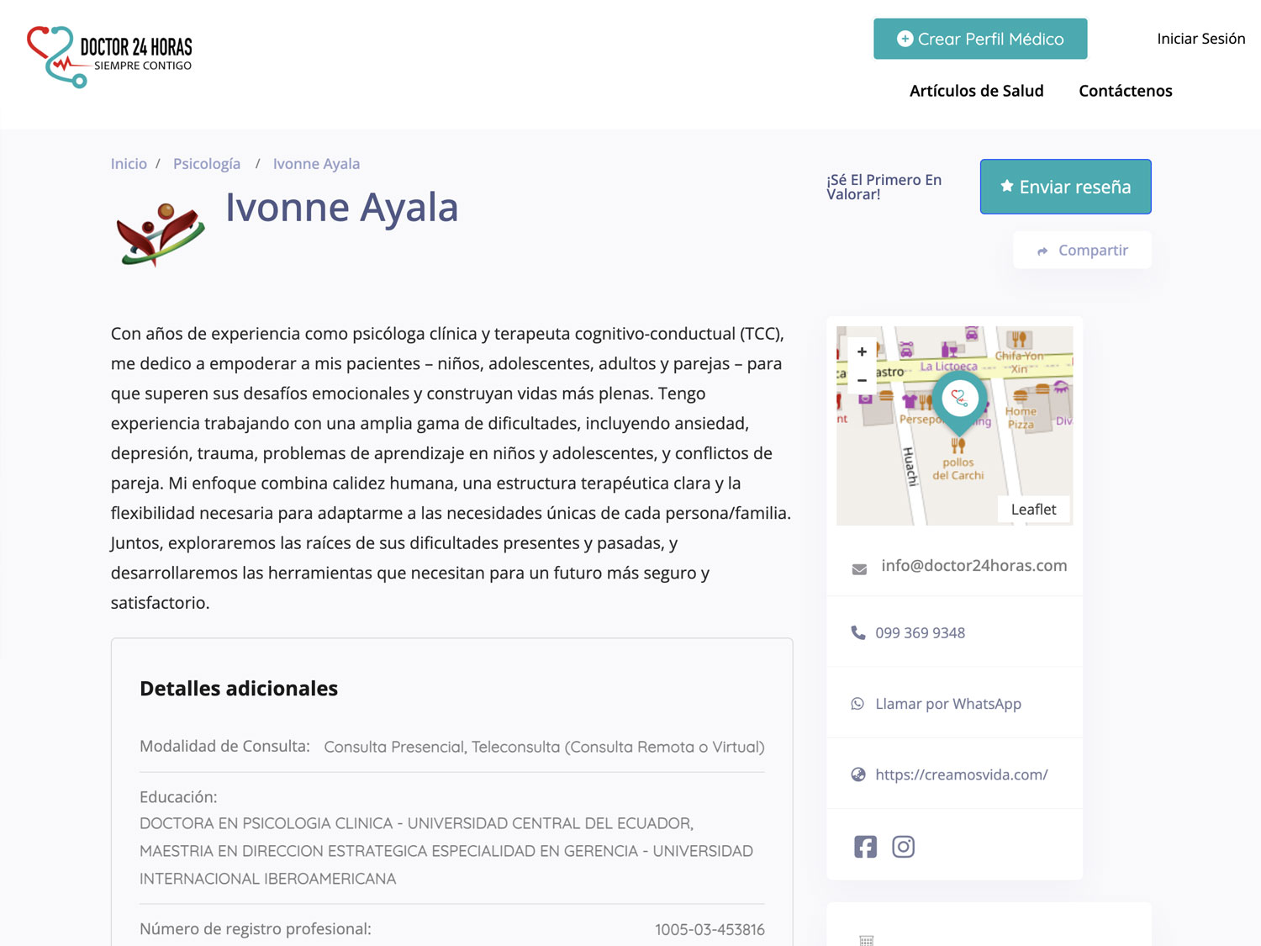Open Artículos de Salud menu item
Image resolution: width=1261 pixels, height=946 pixels.
tap(976, 90)
